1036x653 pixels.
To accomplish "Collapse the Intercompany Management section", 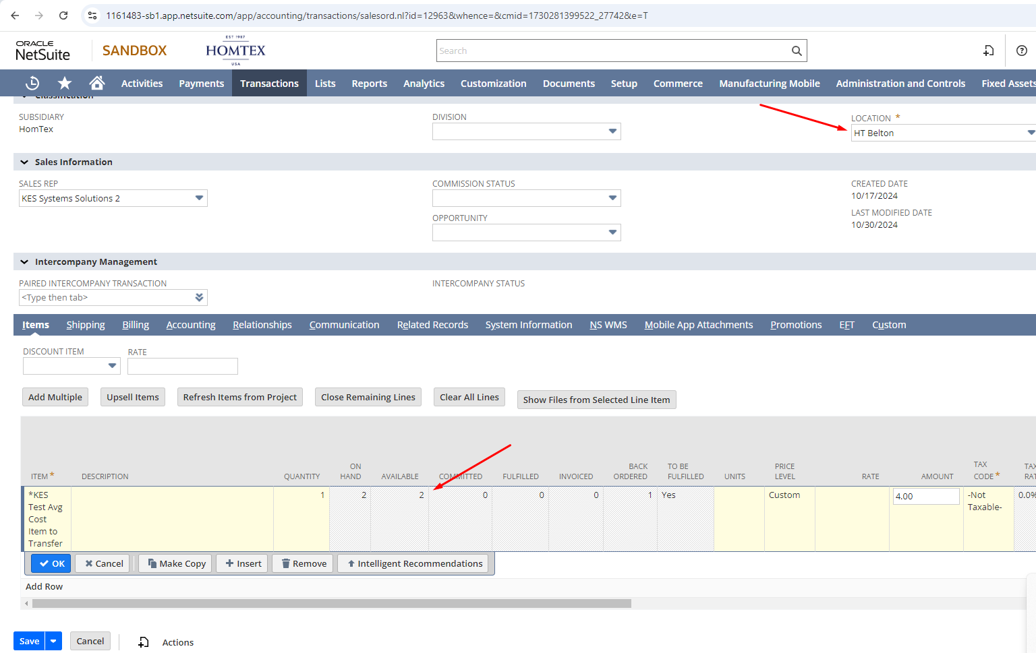I will pyautogui.click(x=24, y=261).
